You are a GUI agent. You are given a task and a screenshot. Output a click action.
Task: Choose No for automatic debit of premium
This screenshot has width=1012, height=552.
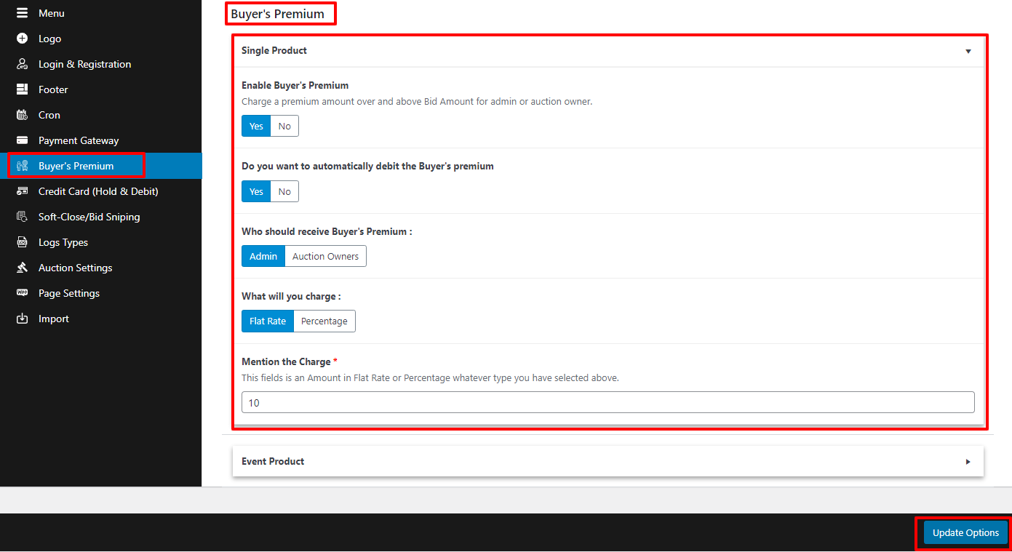coord(284,191)
